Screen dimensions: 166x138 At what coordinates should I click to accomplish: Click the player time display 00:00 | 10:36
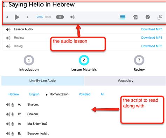coord(44,17)
